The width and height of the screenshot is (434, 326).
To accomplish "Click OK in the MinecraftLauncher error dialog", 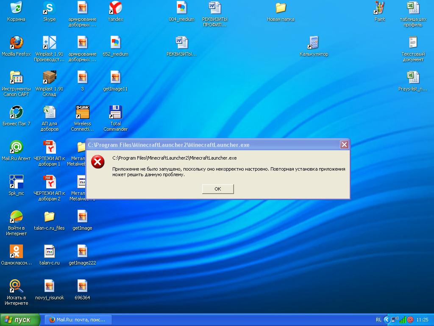I will pyautogui.click(x=218, y=189).
